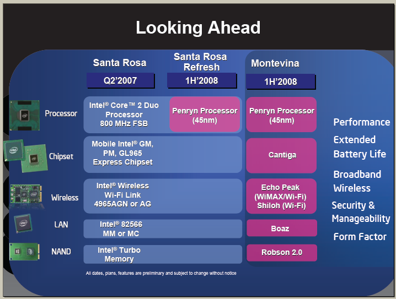Screen dimensions: 396x299
Task: Select the Santa Rosa Refresh 1H'2008 box
Action: tap(201, 80)
